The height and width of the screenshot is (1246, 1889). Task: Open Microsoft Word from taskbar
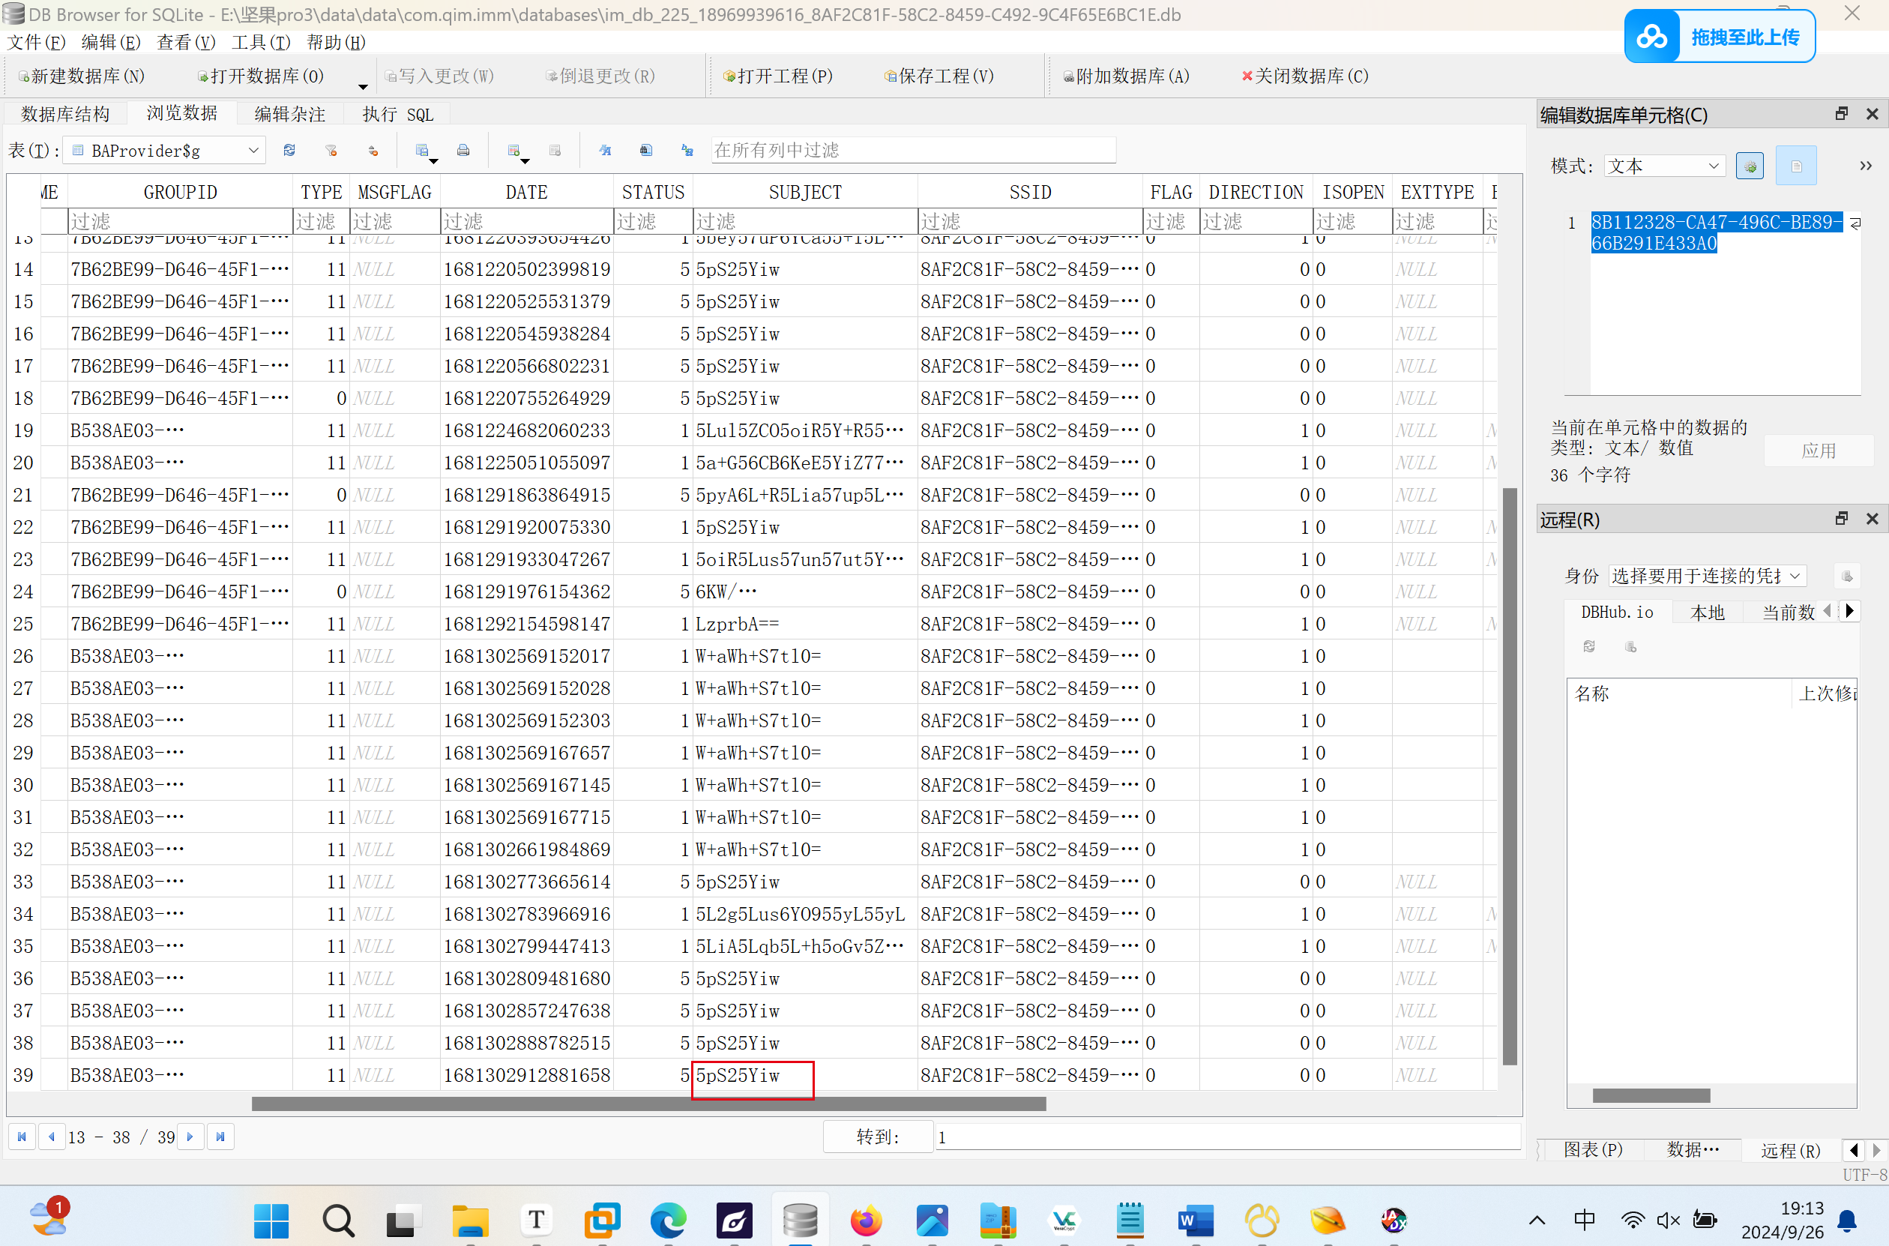click(x=1196, y=1221)
